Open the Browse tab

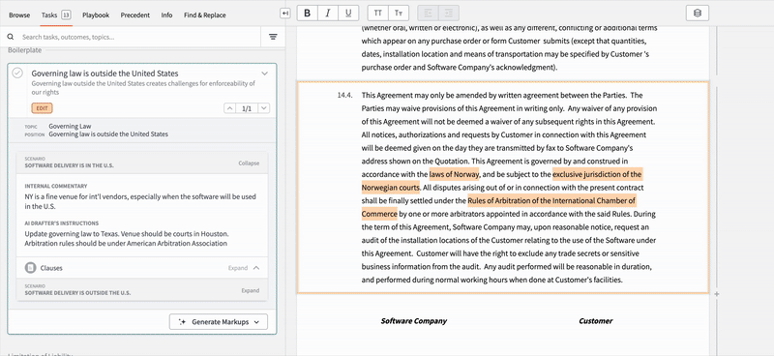(19, 15)
